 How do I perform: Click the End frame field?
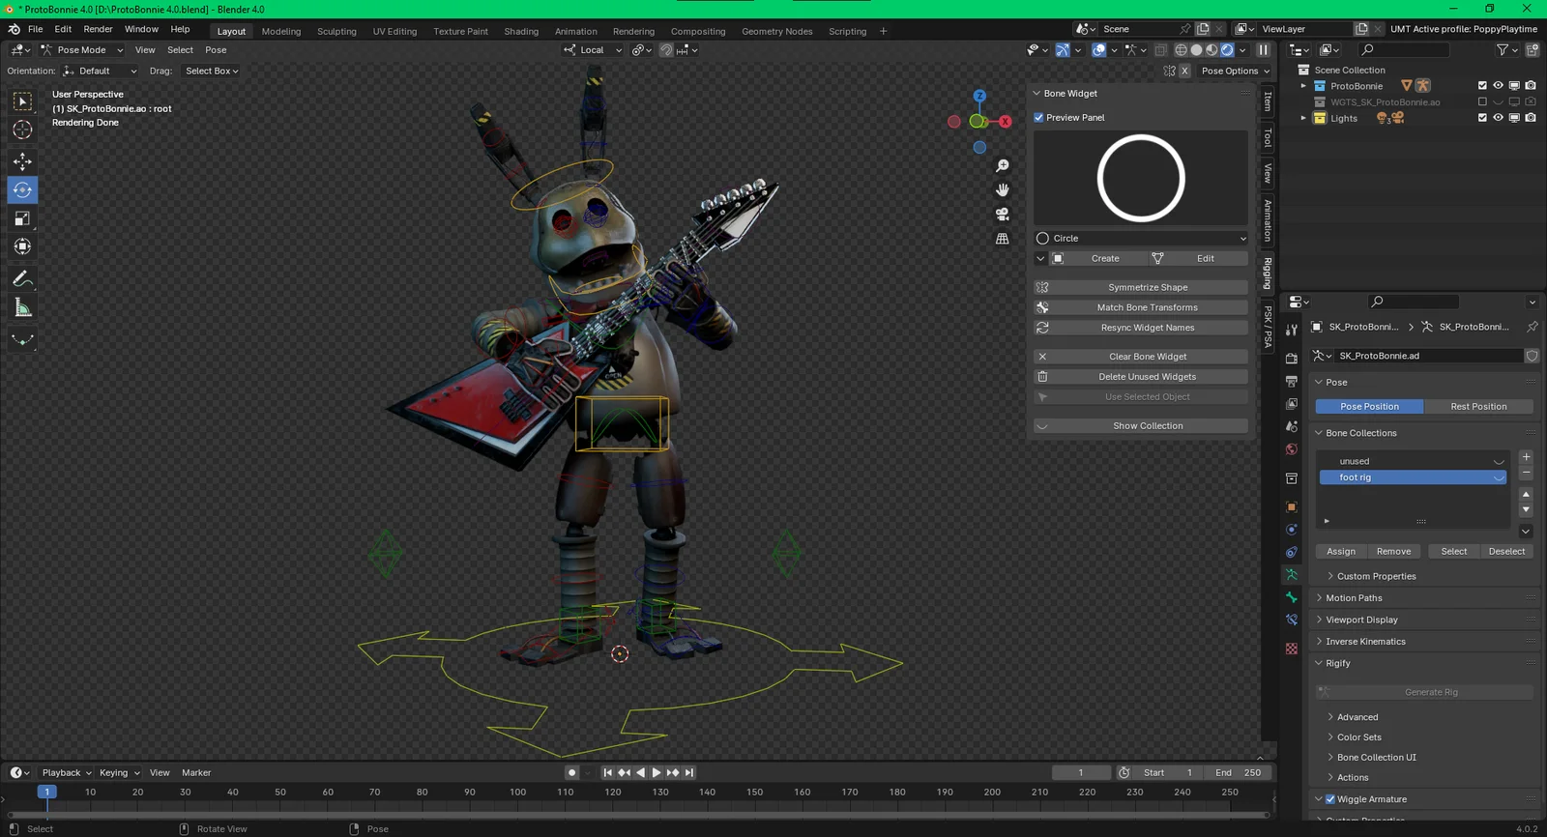tap(1238, 773)
